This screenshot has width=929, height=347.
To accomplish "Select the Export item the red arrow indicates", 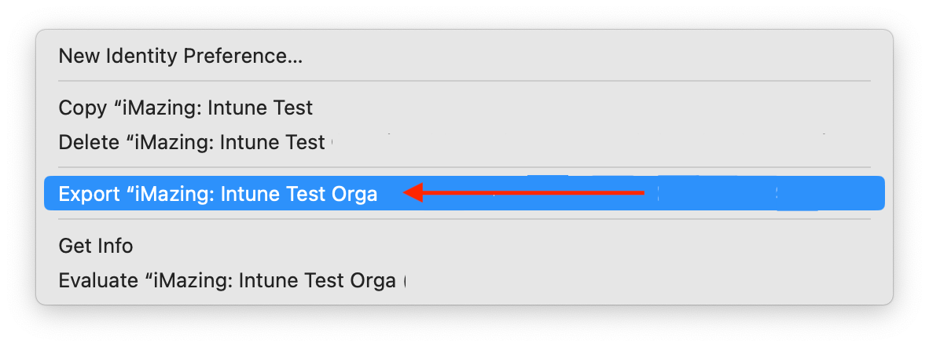I will (x=218, y=194).
